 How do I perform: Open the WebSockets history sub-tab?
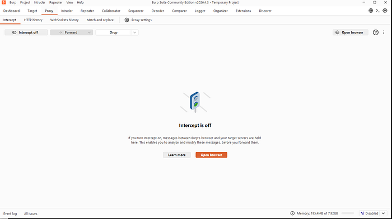click(64, 20)
